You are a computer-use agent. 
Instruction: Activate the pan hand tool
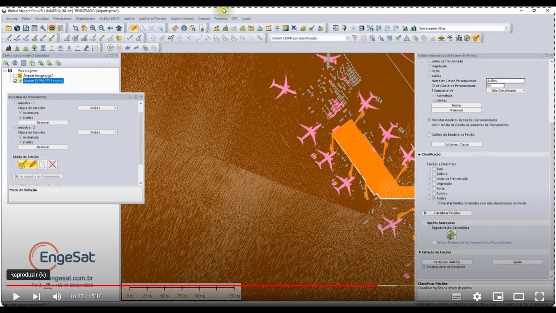84,28
